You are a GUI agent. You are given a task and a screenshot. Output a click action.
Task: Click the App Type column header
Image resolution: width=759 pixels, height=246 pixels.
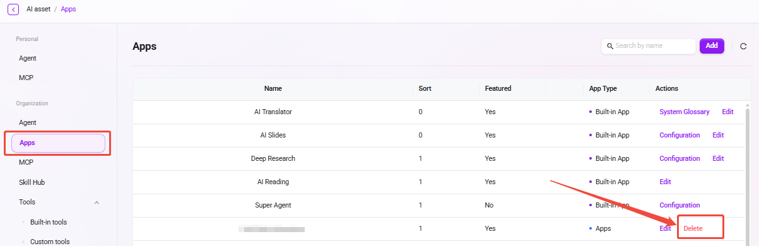pyautogui.click(x=603, y=88)
